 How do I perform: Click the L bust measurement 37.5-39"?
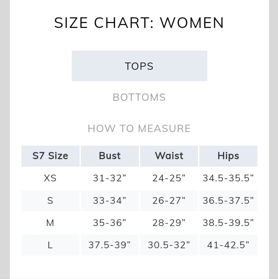click(x=110, y=245)
